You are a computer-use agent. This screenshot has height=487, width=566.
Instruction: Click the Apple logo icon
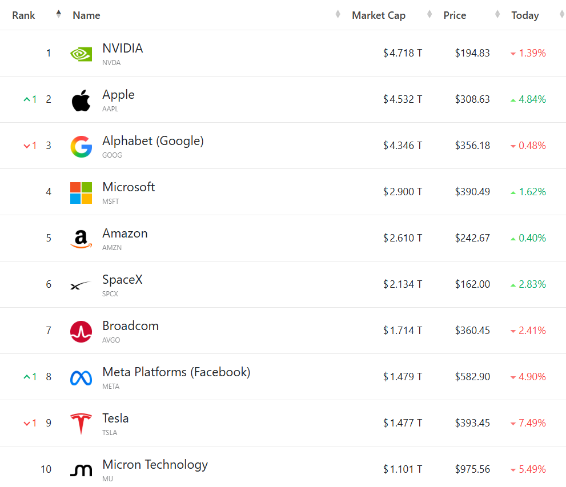point(81,100)
